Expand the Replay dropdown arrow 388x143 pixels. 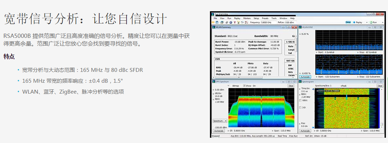(367, 22)
